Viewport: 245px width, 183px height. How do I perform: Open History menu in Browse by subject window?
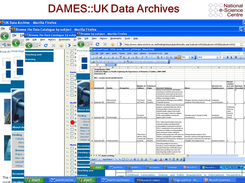(103, 38)
